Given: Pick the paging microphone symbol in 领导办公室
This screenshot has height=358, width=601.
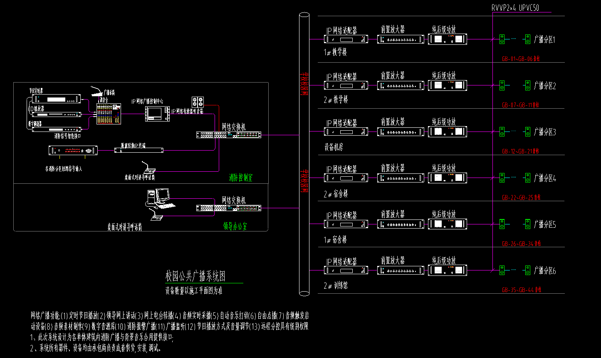Looking at the screenshot, I should pos(155,214).
